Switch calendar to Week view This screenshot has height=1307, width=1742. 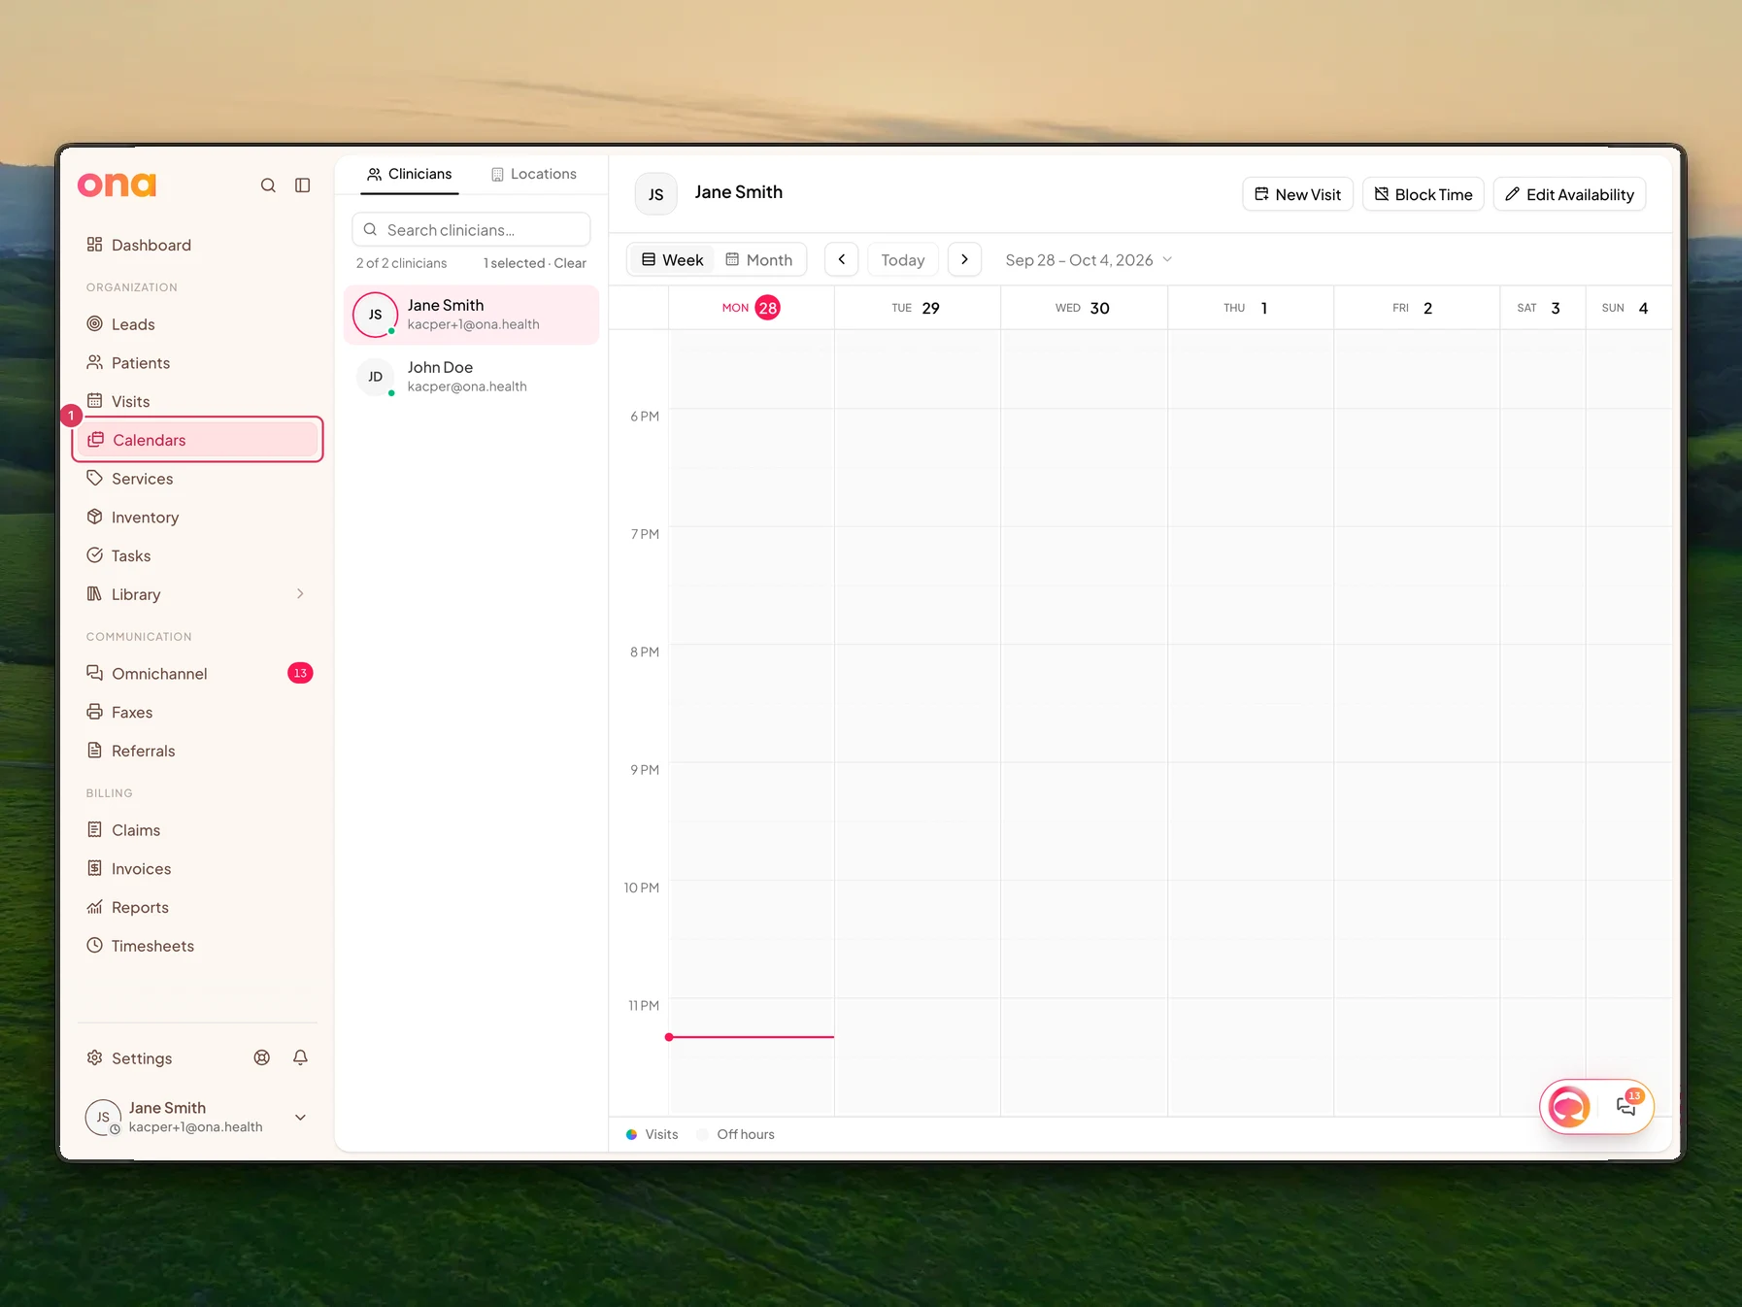[x=672, y=260]
